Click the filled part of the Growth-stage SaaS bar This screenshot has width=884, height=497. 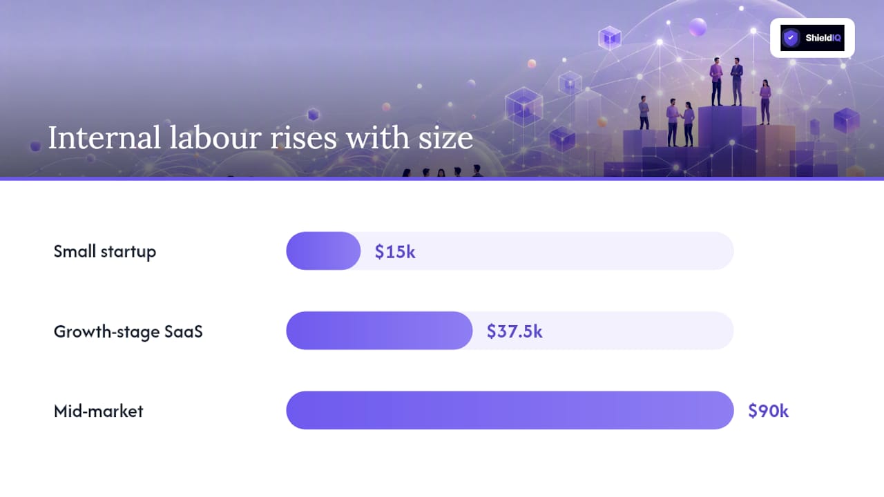click(379, 331)
